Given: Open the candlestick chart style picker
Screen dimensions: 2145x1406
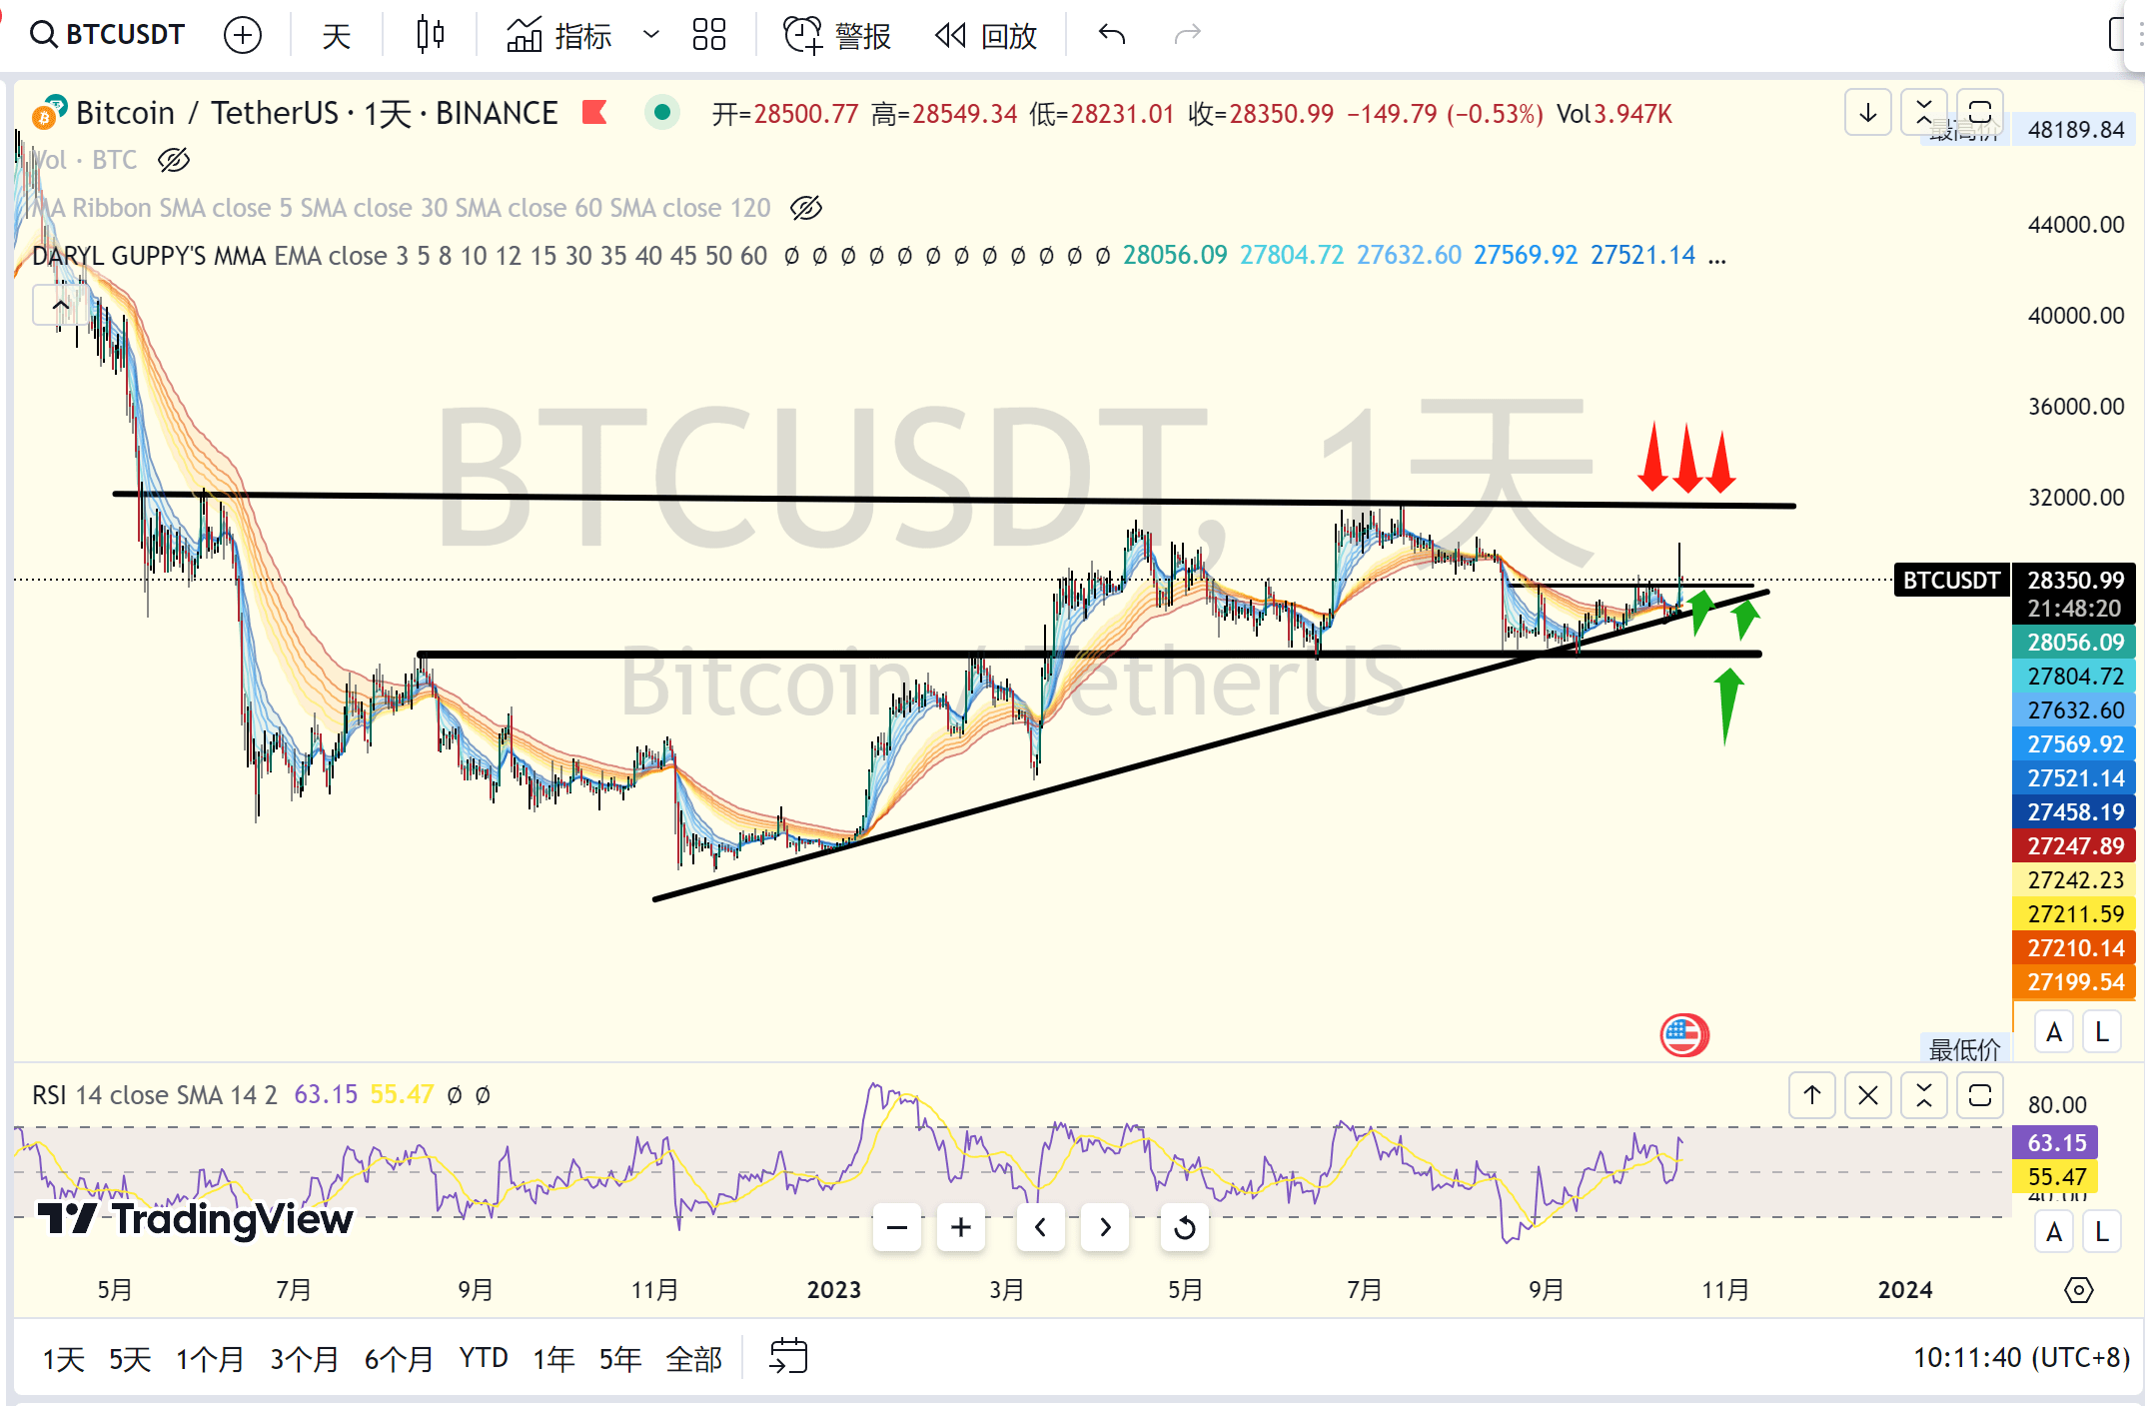Looking at the screenshot, I should click(x=431, y=35).
